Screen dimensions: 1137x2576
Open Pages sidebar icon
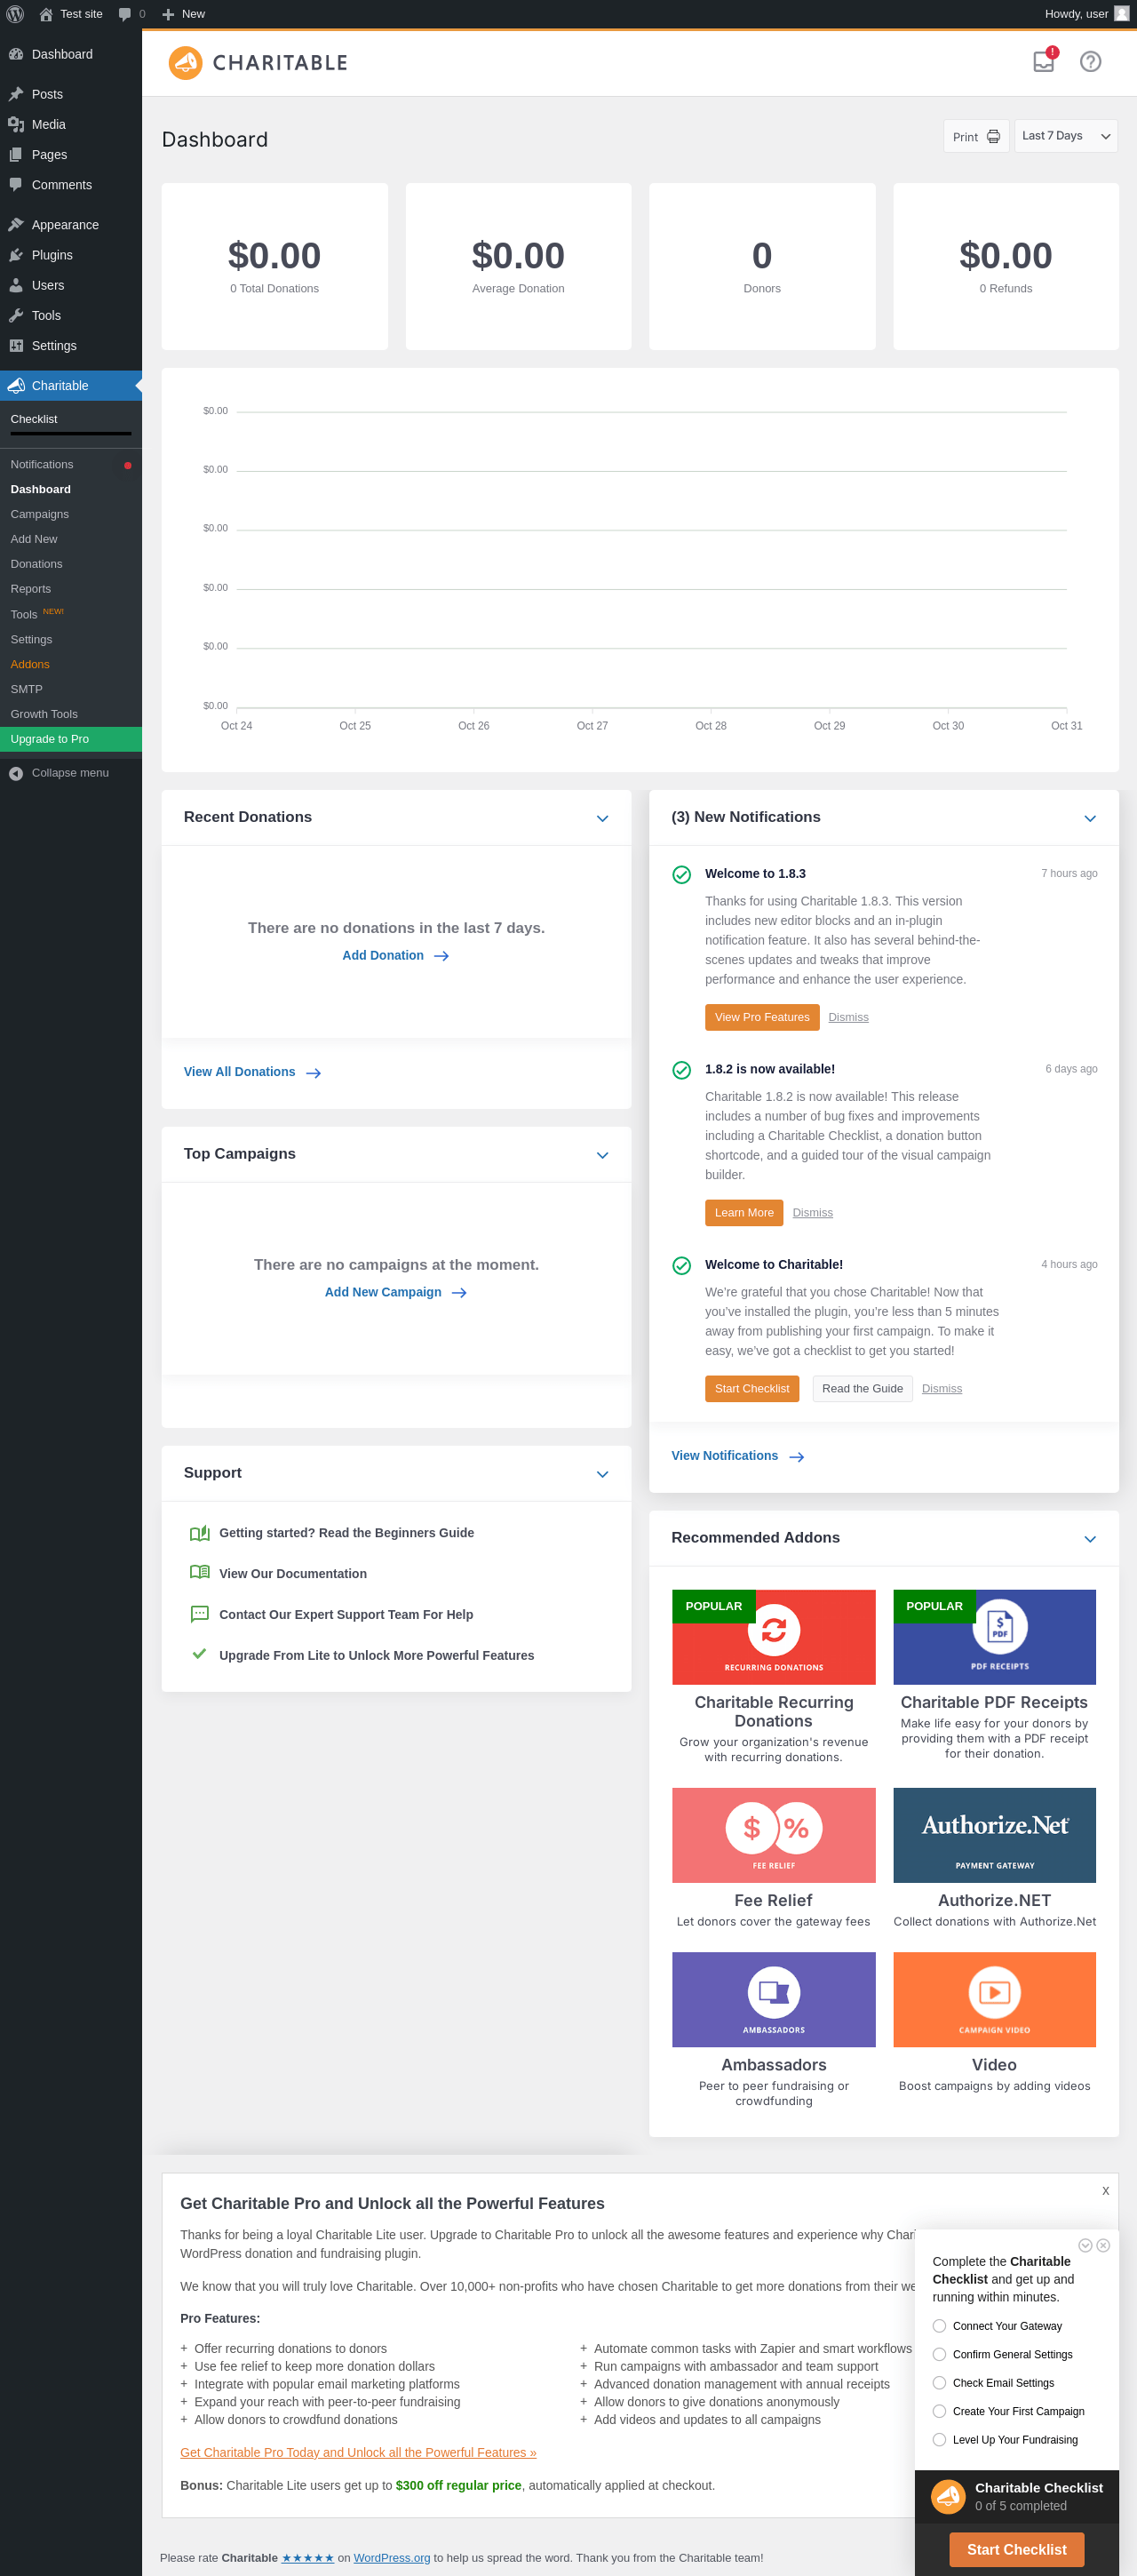pos(16,154)
